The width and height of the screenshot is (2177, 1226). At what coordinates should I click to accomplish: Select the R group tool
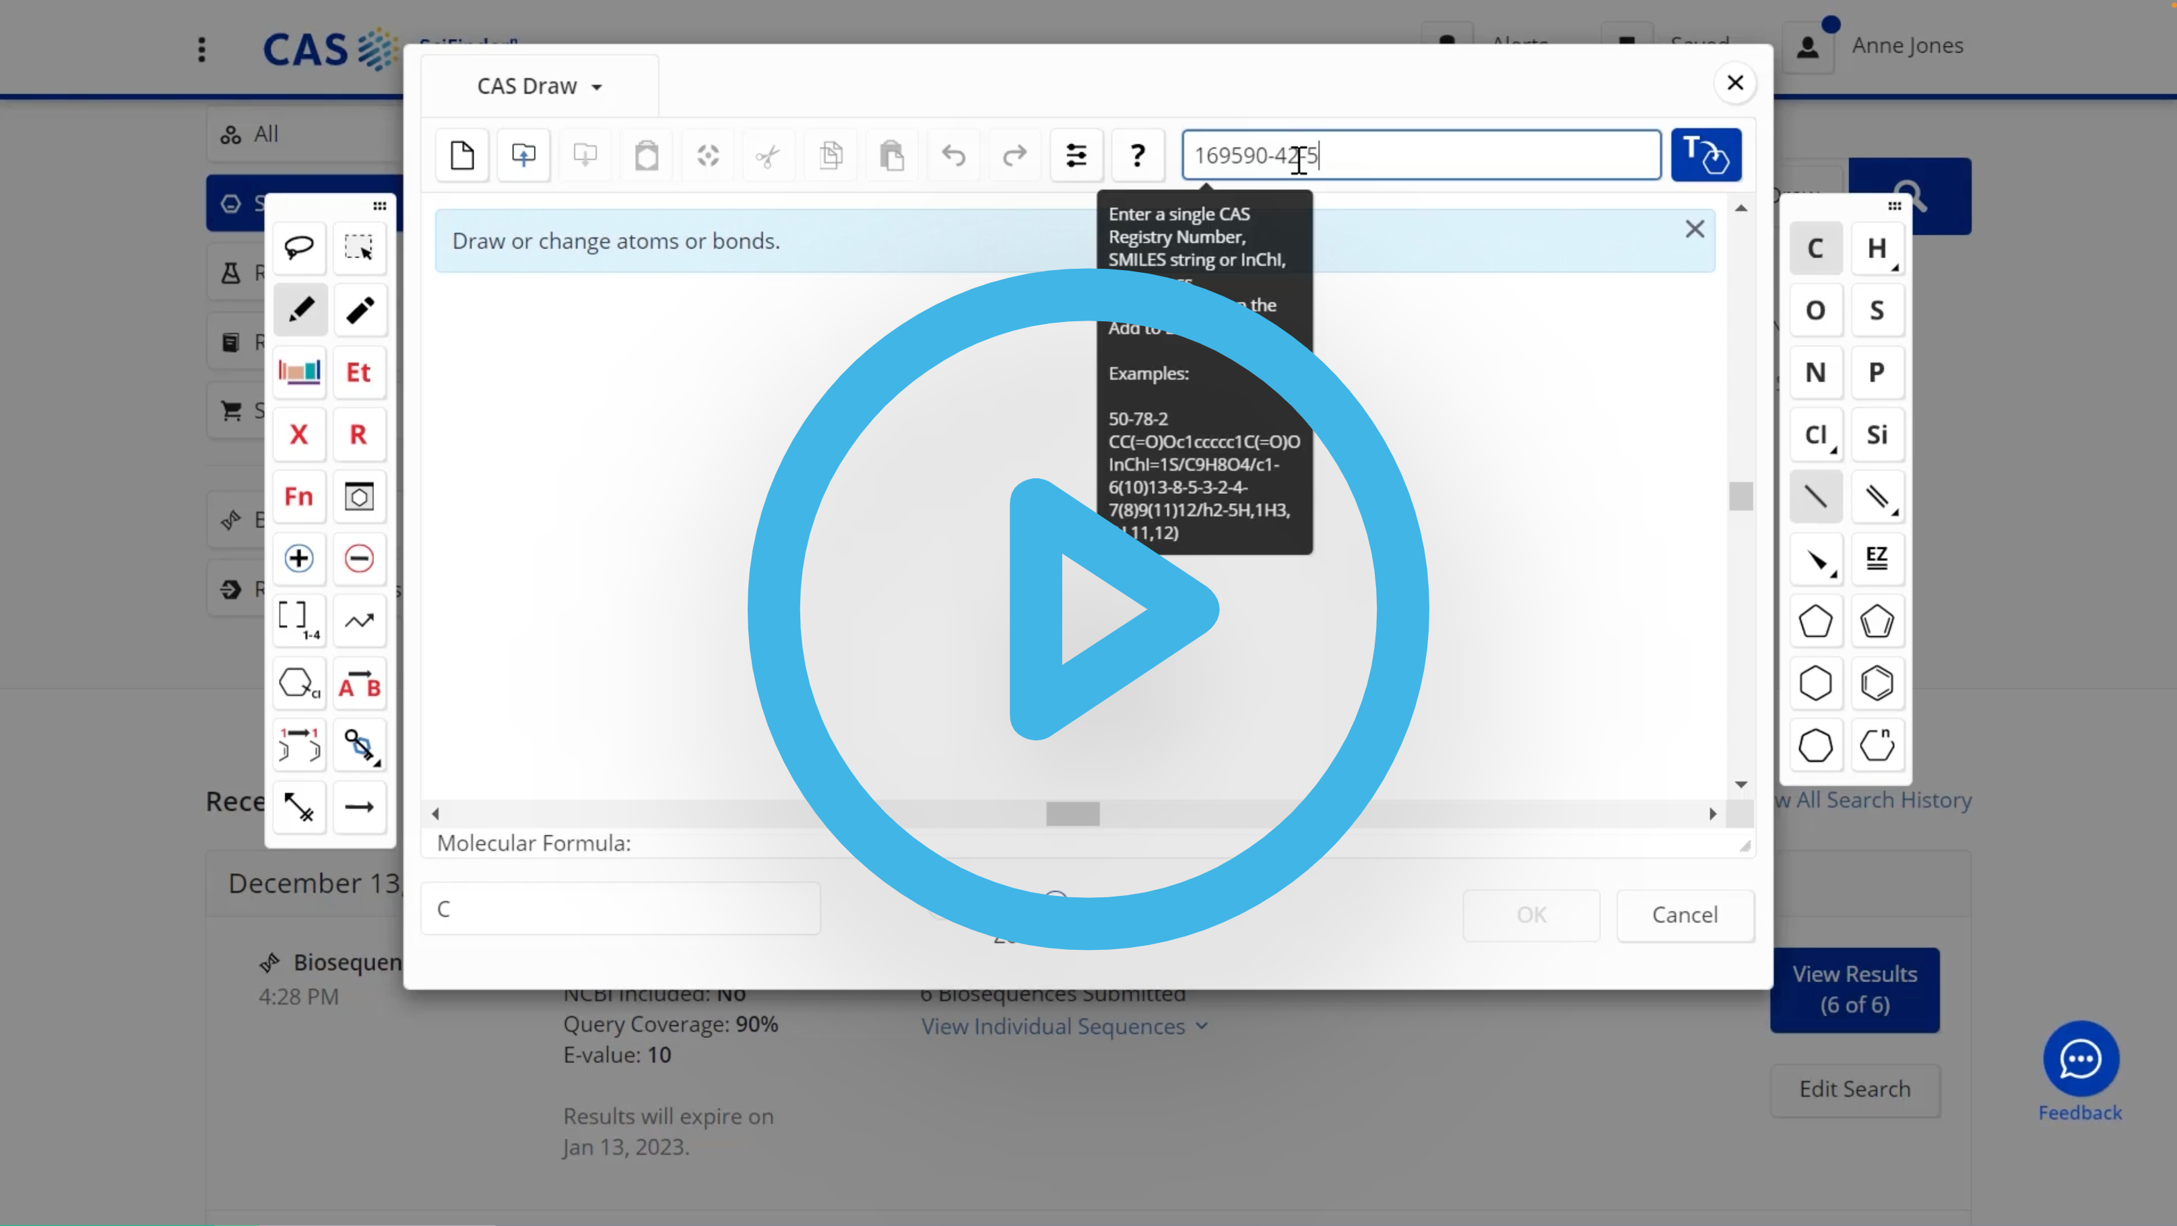pos(359,434)
